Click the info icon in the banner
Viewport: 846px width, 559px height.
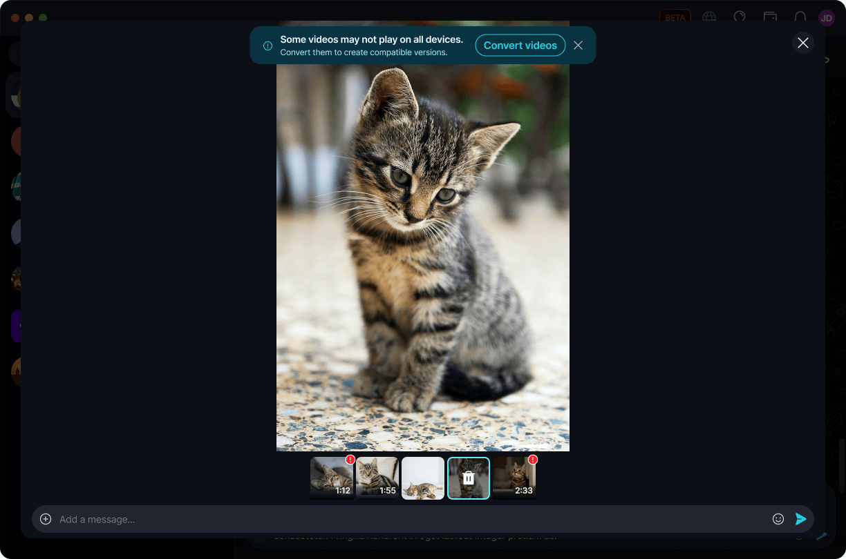click(x=268, y=46)
